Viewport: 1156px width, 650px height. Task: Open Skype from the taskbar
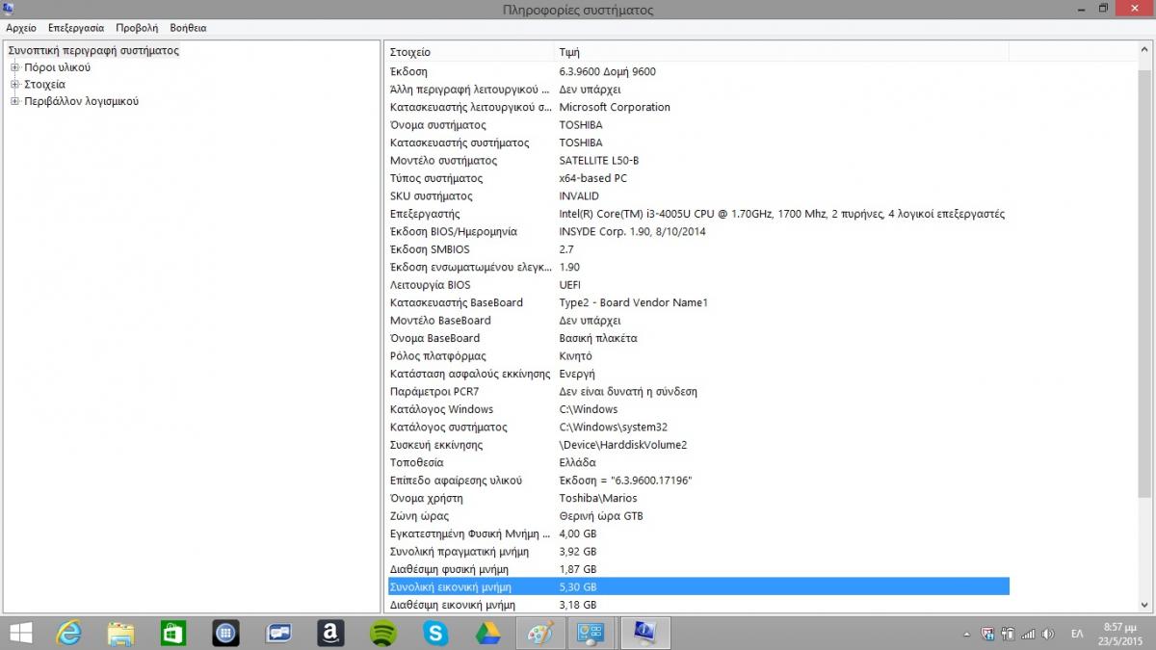434,634
